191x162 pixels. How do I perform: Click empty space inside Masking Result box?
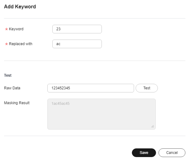(x=101, y=117)
